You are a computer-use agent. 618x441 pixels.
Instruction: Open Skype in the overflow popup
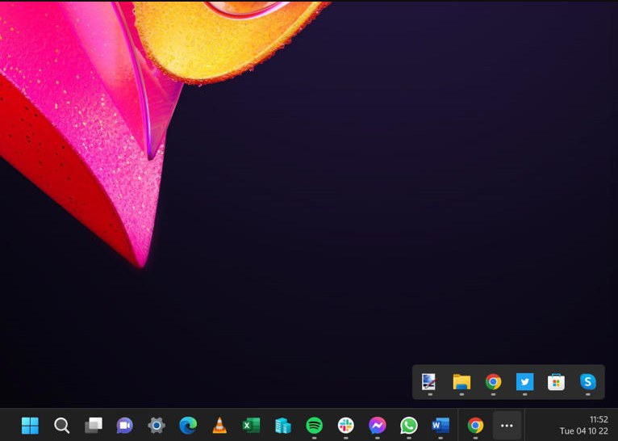[x=587, y=382]
